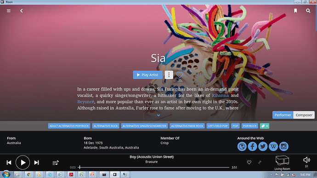Favorite the current track heart
Screen dimensions: 317x178
click(x=249, y=162)
